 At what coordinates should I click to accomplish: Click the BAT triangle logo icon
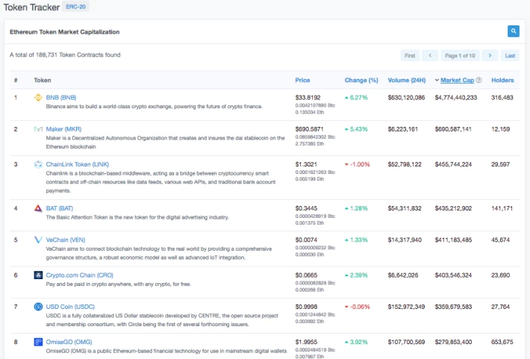[38, 208]
